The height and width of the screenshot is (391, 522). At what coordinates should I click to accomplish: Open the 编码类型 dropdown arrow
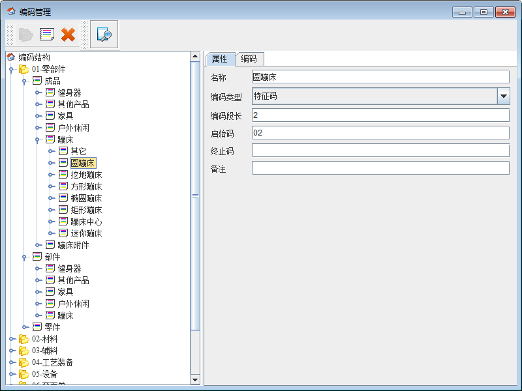pos(503,97)
